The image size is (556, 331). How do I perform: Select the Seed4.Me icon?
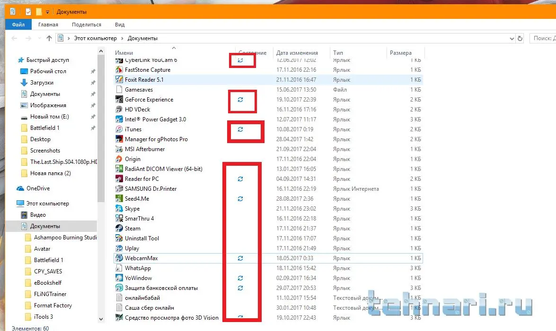119,199
